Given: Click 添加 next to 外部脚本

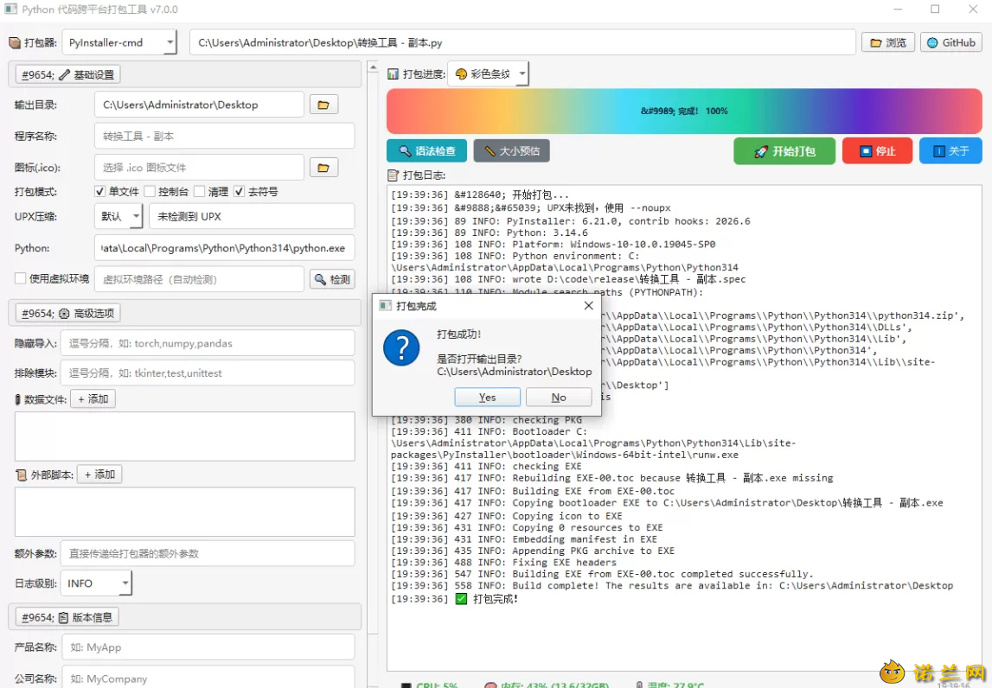Looking at the screenshot, I should (x=99, y=475).
